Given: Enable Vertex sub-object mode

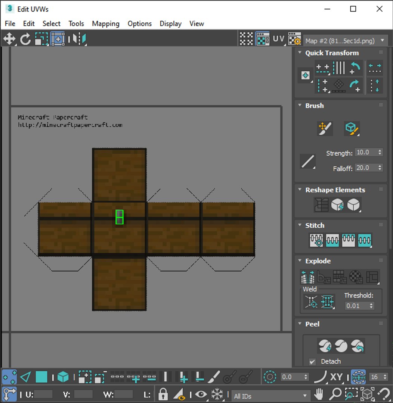Looking at the screenshot, I should click(9, 377).
